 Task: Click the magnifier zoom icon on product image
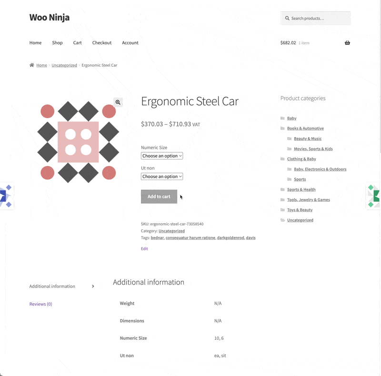(x=118, y=102)
